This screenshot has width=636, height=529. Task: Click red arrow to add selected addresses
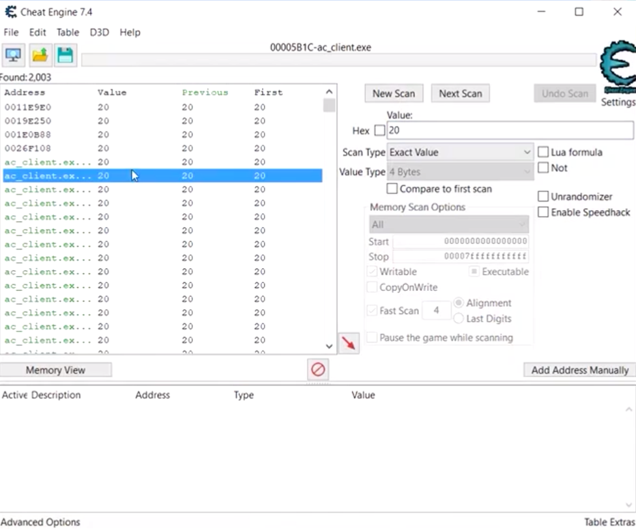[349, 343]
